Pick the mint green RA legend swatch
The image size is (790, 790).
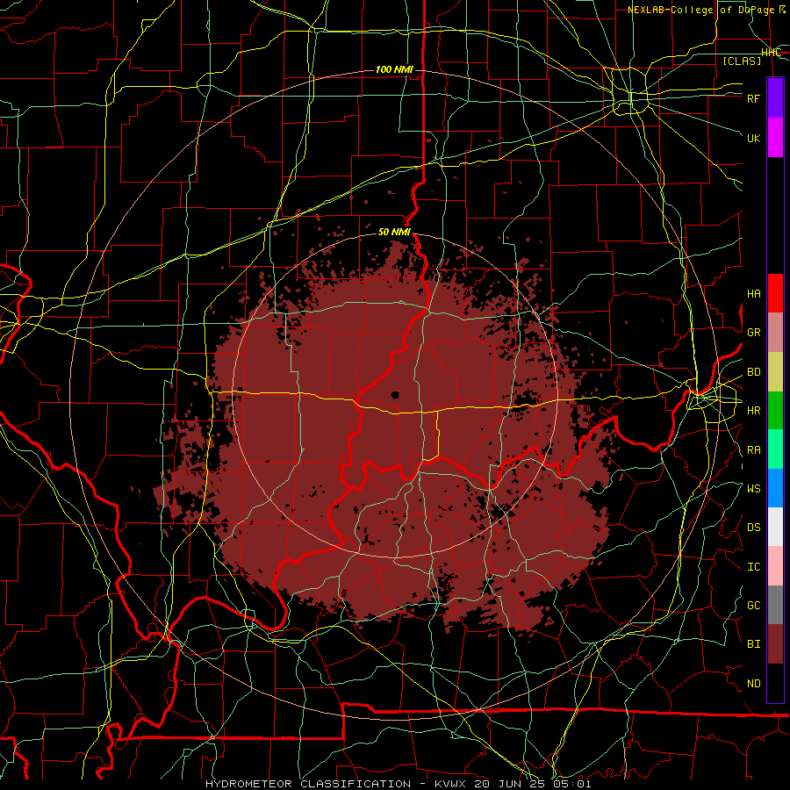point(775,449)
